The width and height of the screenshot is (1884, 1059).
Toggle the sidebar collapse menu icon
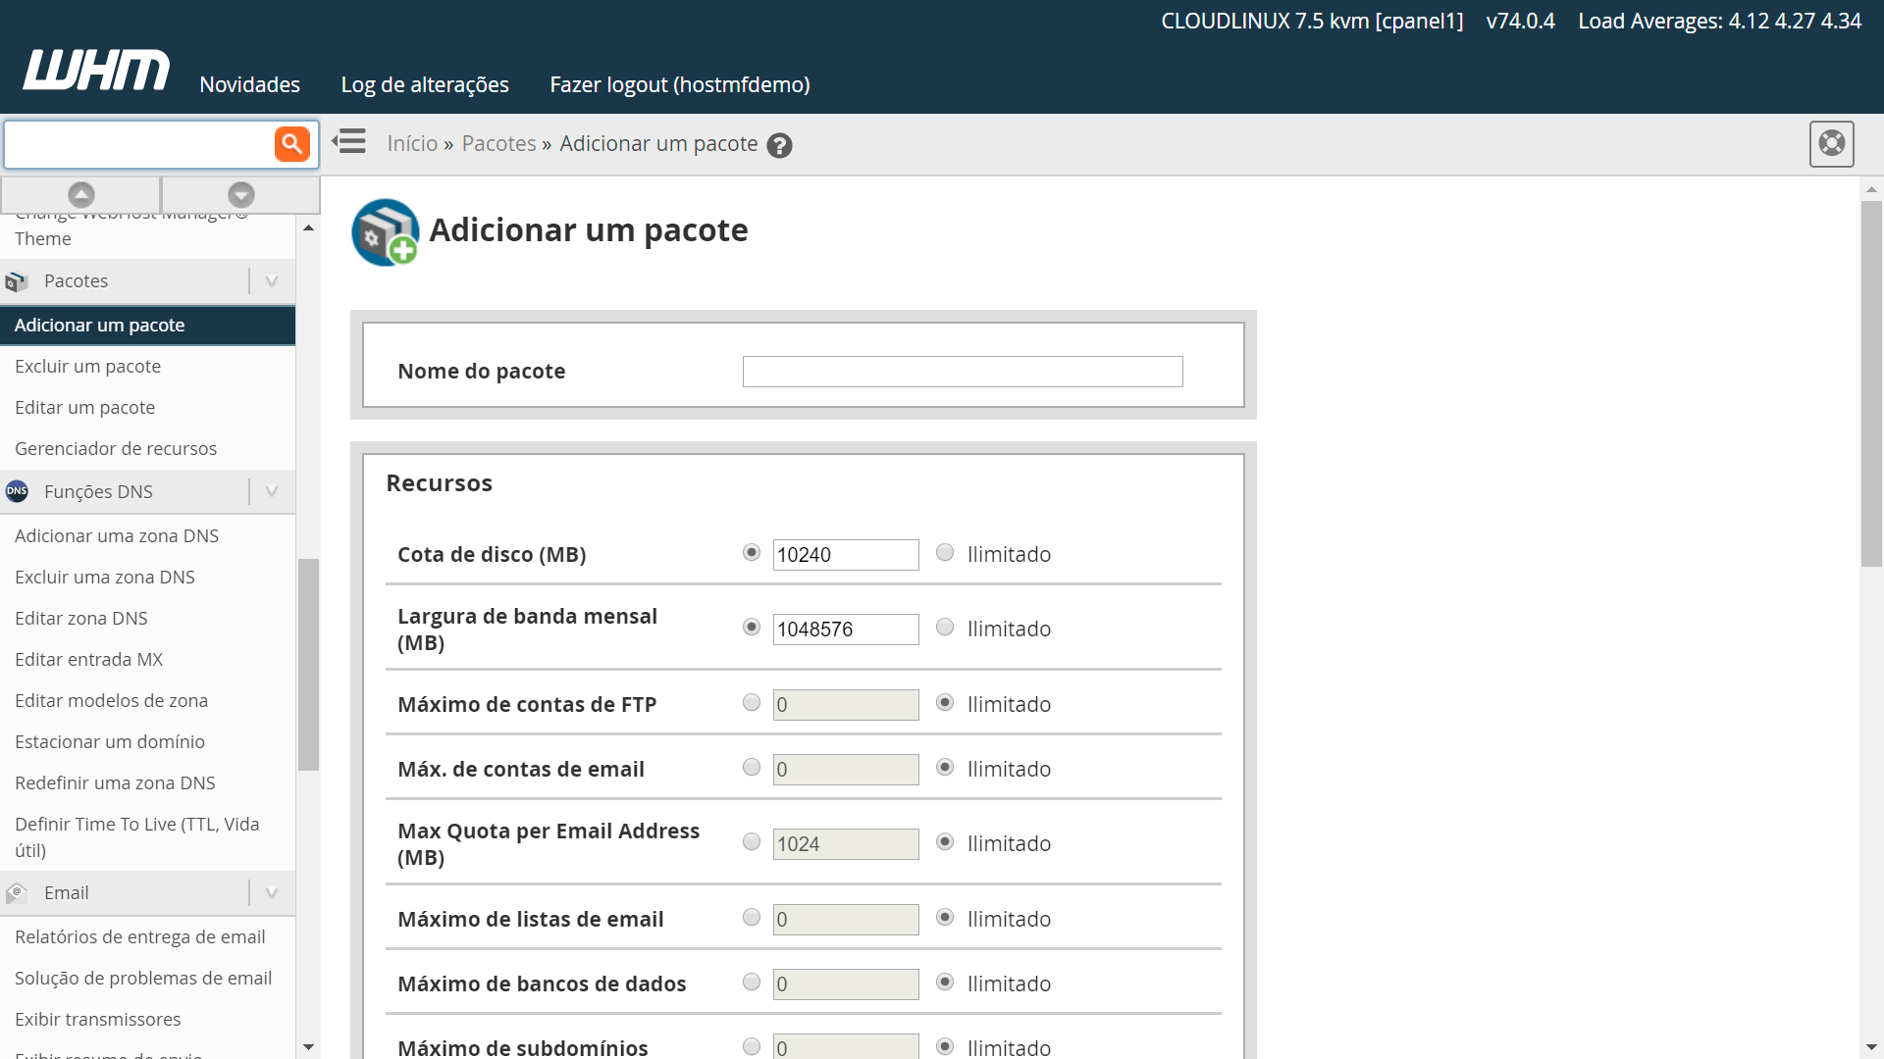pyautogui.click(x=348, y=141)
